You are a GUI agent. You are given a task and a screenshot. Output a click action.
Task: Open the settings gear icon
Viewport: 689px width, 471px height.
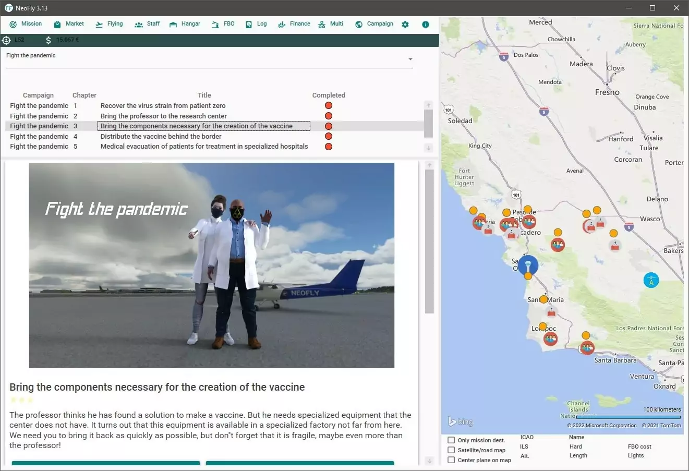coord(405,25)
